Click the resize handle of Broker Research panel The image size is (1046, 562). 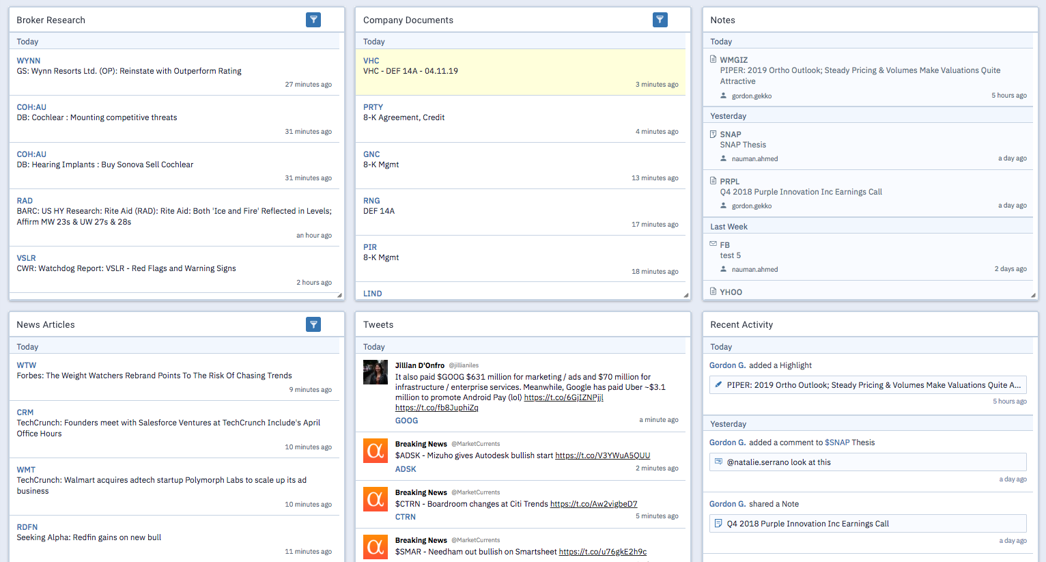[340, 296]
